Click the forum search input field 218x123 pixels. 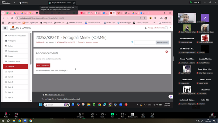click(x=145, y=42)
